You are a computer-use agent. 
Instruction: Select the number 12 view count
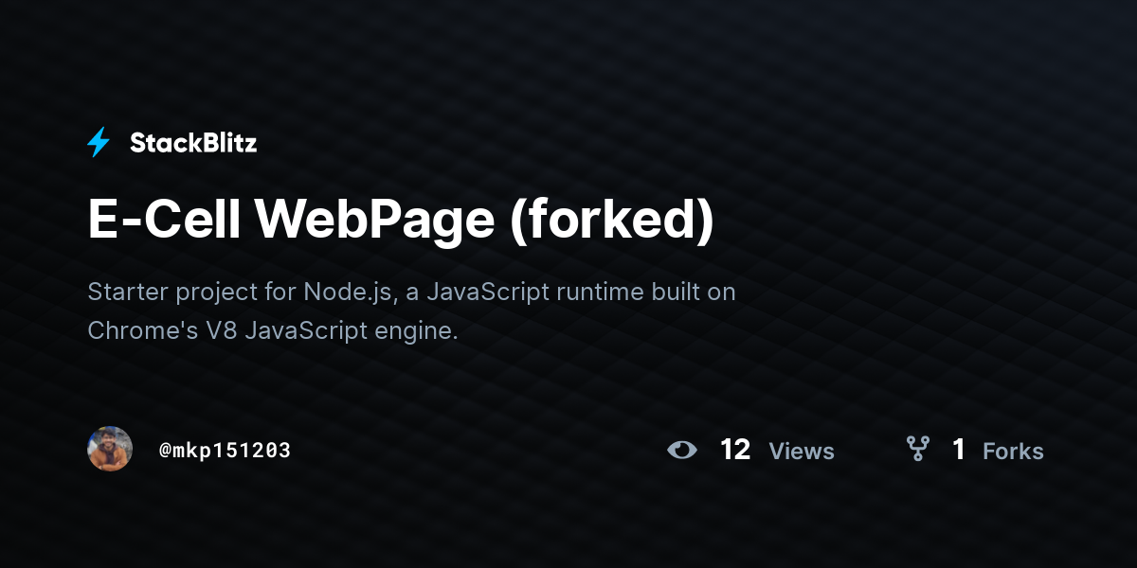735,450
